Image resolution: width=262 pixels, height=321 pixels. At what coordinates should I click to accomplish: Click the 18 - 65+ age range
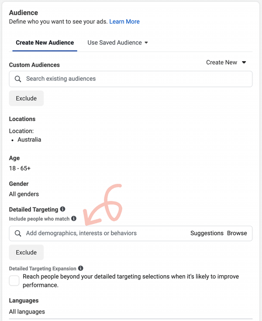point(20,168)
